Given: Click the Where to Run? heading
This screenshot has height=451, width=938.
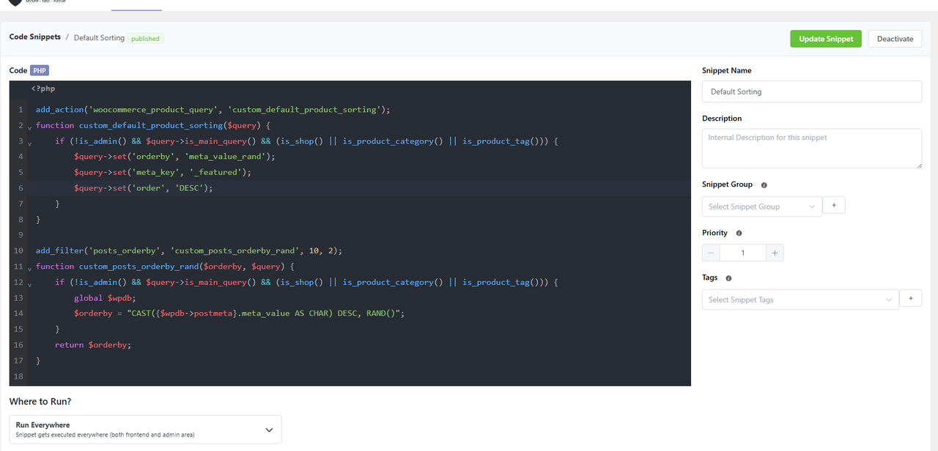Looking at the screenshot, I should tap(40, 401).
